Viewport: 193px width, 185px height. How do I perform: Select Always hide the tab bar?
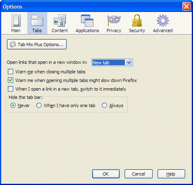(x=104, y=105)
